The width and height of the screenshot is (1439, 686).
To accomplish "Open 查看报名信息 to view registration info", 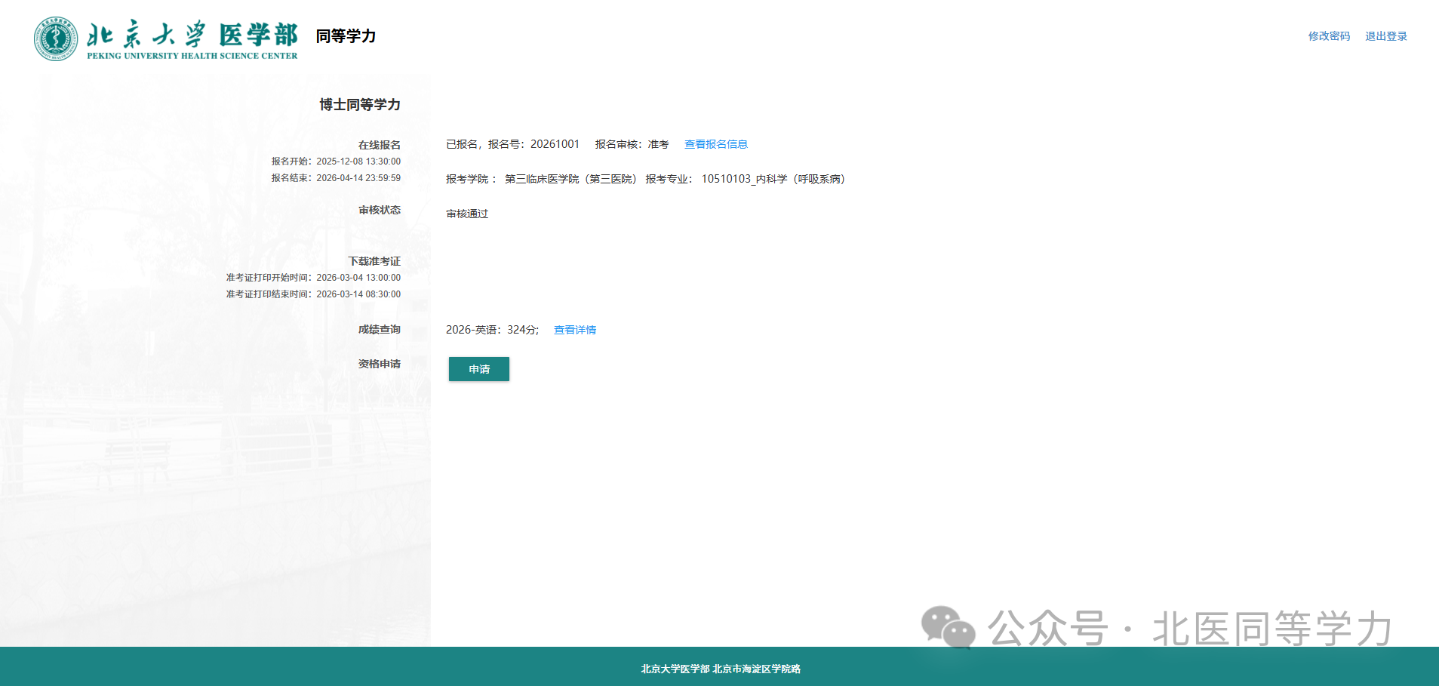I will click(x=715, y=143).
